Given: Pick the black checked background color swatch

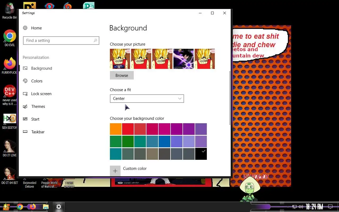Looking at the screenshot, I should pos(201,154).
